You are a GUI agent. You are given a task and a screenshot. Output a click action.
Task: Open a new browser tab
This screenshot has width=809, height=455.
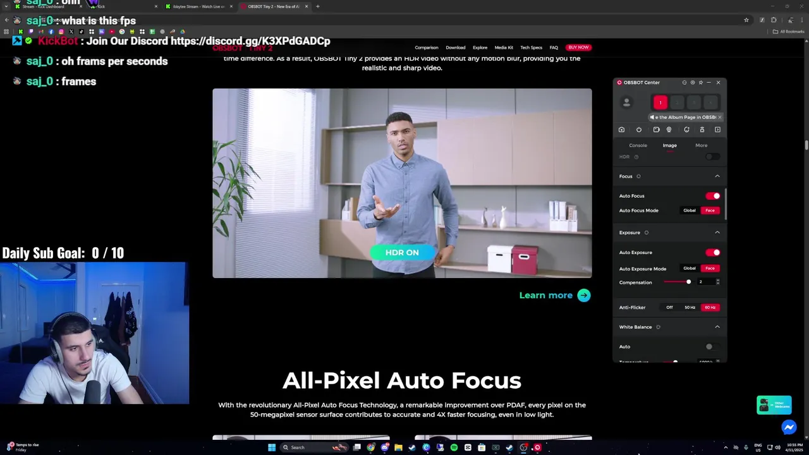(x=317, y=6)
